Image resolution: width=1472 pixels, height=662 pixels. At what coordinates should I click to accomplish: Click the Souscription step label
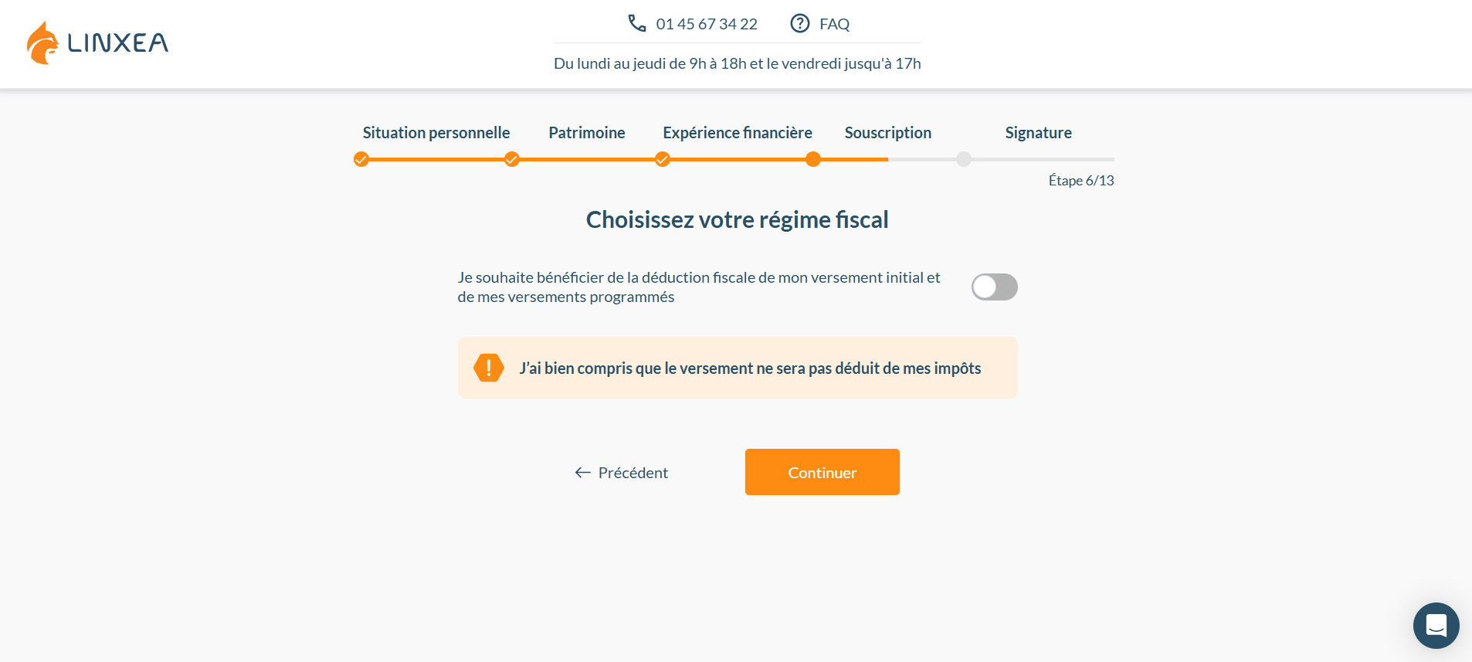[x=887, y=132]
